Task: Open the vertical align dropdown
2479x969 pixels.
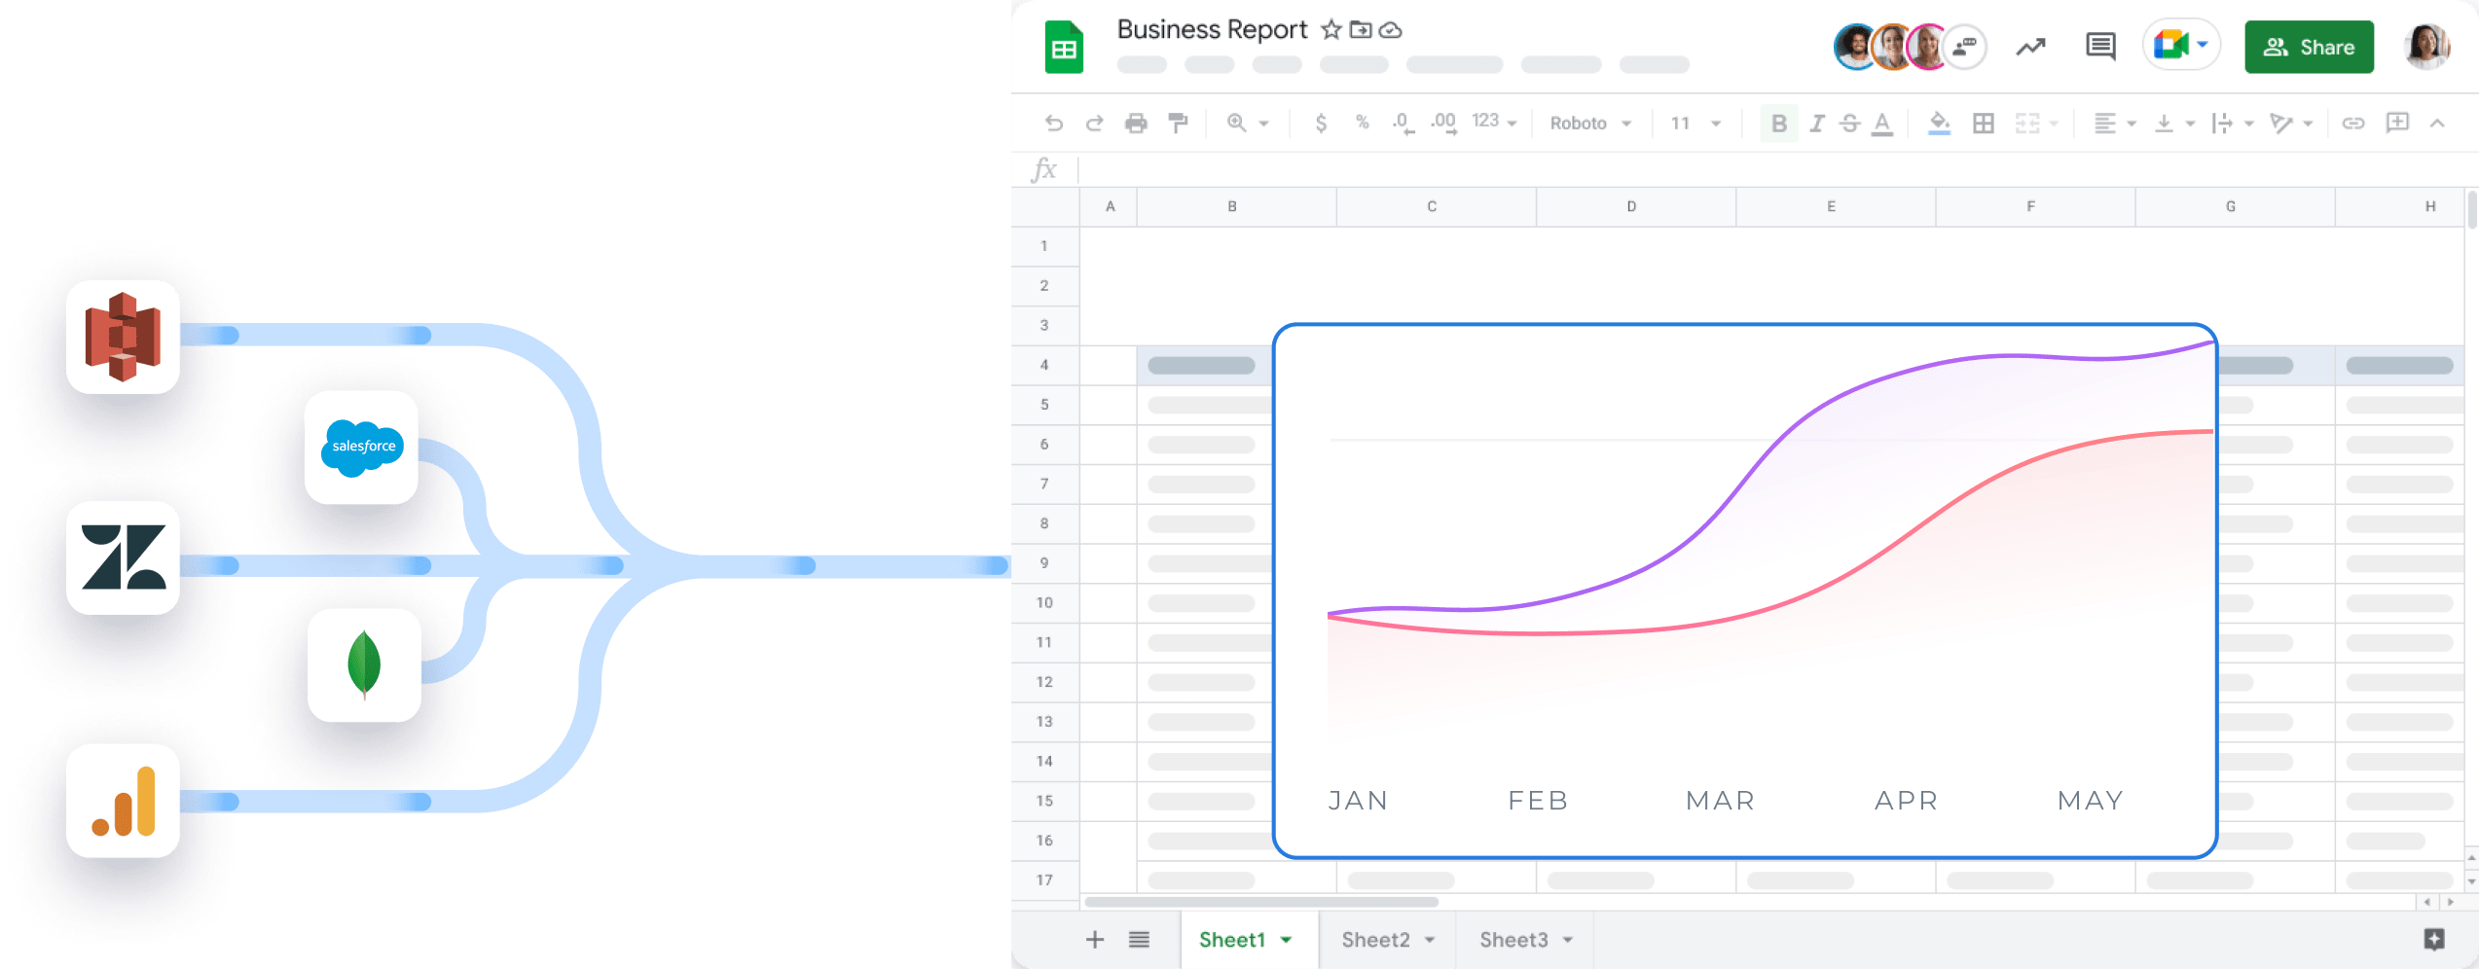Action: pos(2173,124)
